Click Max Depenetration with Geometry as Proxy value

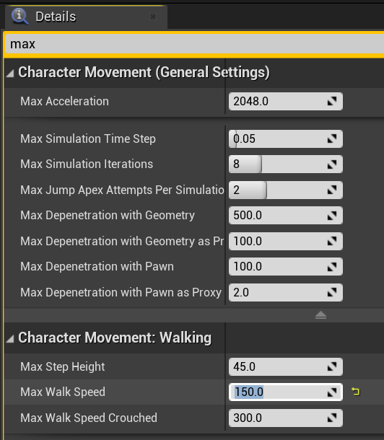(x=286, y=241)
